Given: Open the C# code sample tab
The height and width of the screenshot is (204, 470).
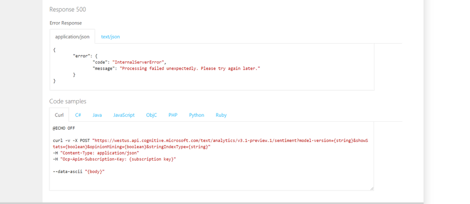Looking at the screenshot, I should 78,115.
